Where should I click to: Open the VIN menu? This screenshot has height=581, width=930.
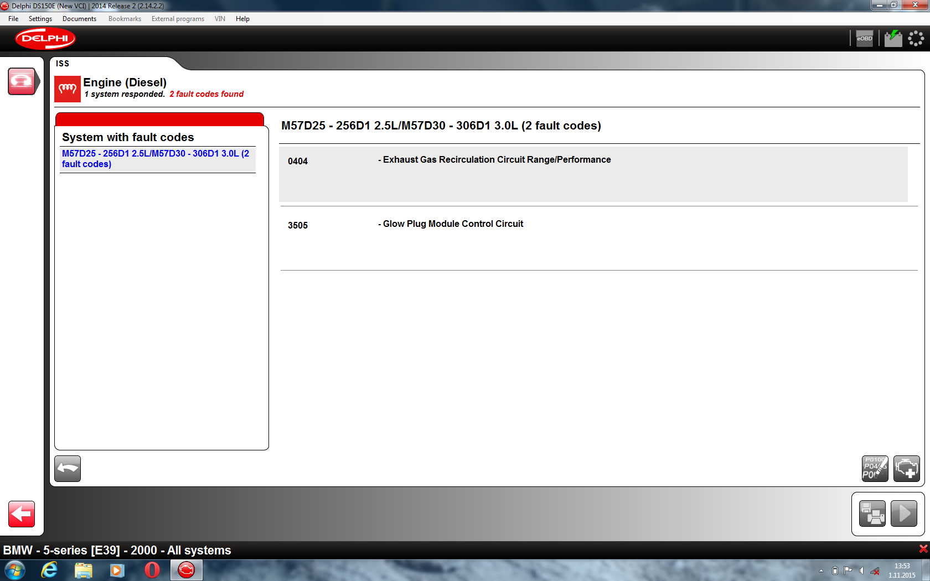220,19
